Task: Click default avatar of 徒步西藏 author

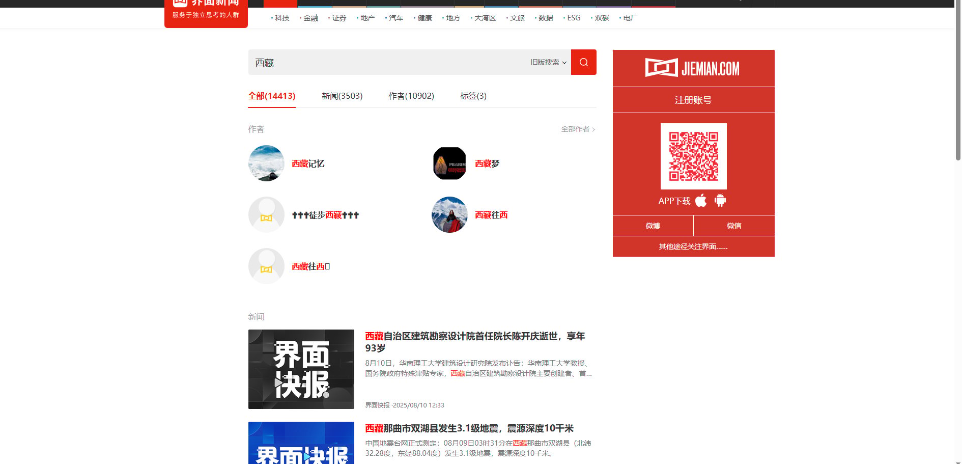Action: tap(266, 215)
